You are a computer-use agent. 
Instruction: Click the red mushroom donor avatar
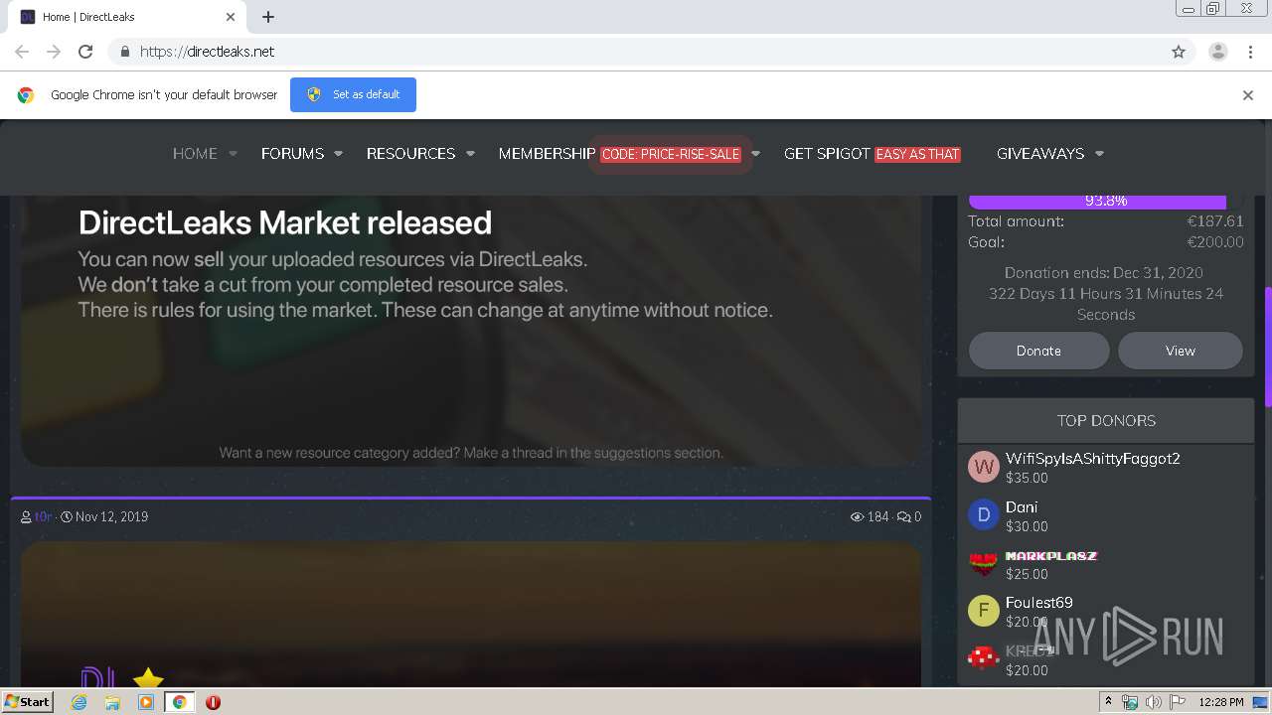coord(984,658)
